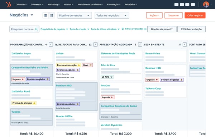Open Sistemas de Simulações Reais deal
The image size is (215, 137).
pos(118,54)
